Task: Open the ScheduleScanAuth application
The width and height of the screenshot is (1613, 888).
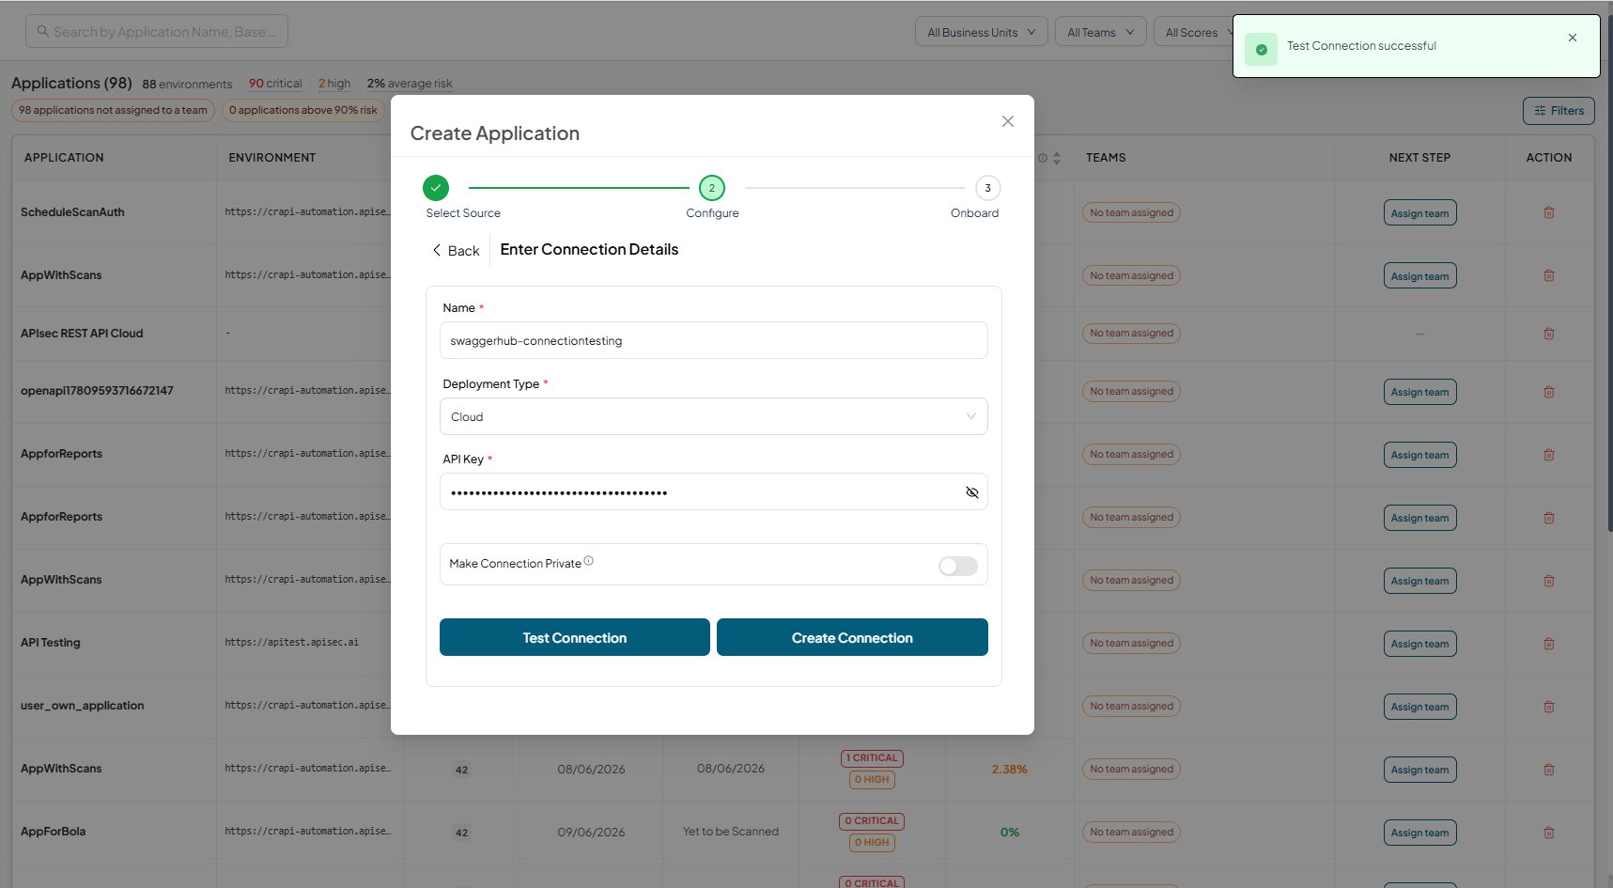Action: pos(72,212)
